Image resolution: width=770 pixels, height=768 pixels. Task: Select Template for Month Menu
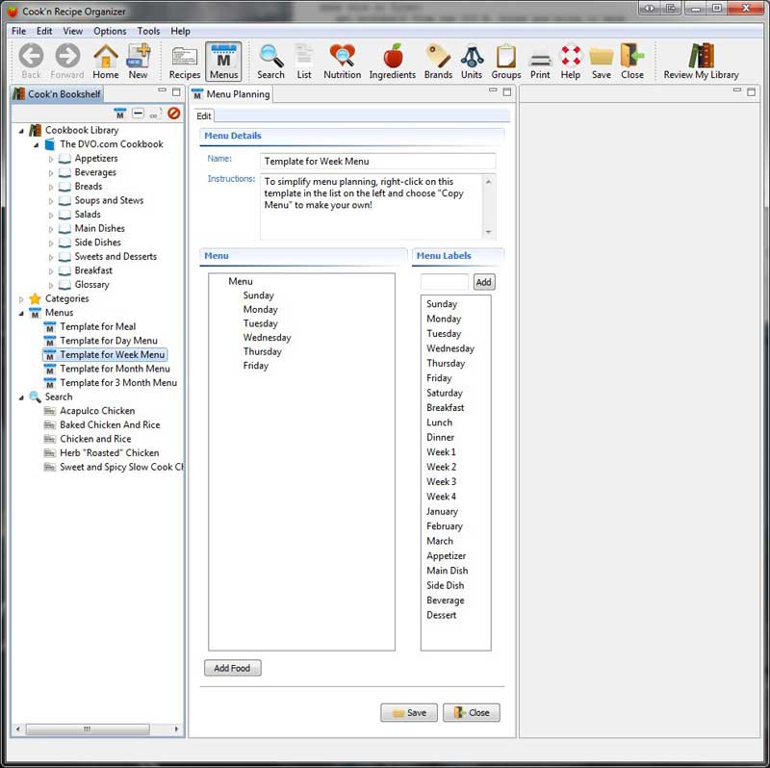[115, 369]
